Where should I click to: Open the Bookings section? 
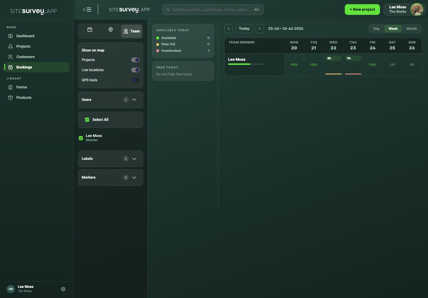point(37,67)
